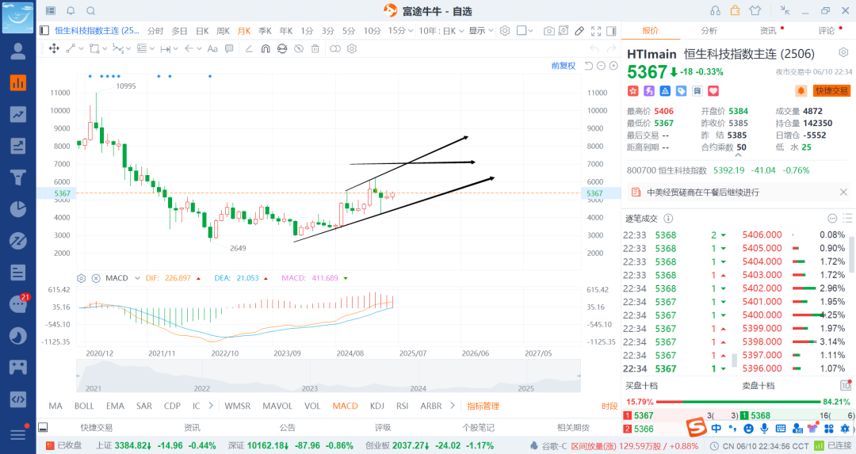856x454 pixels.
Task: Switch to the 分析 tab
Action: 709,31
